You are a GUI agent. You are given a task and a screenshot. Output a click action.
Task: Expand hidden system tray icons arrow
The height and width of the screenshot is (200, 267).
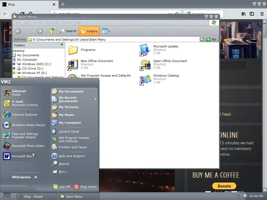pyautogui.click(x=245, y=196)
